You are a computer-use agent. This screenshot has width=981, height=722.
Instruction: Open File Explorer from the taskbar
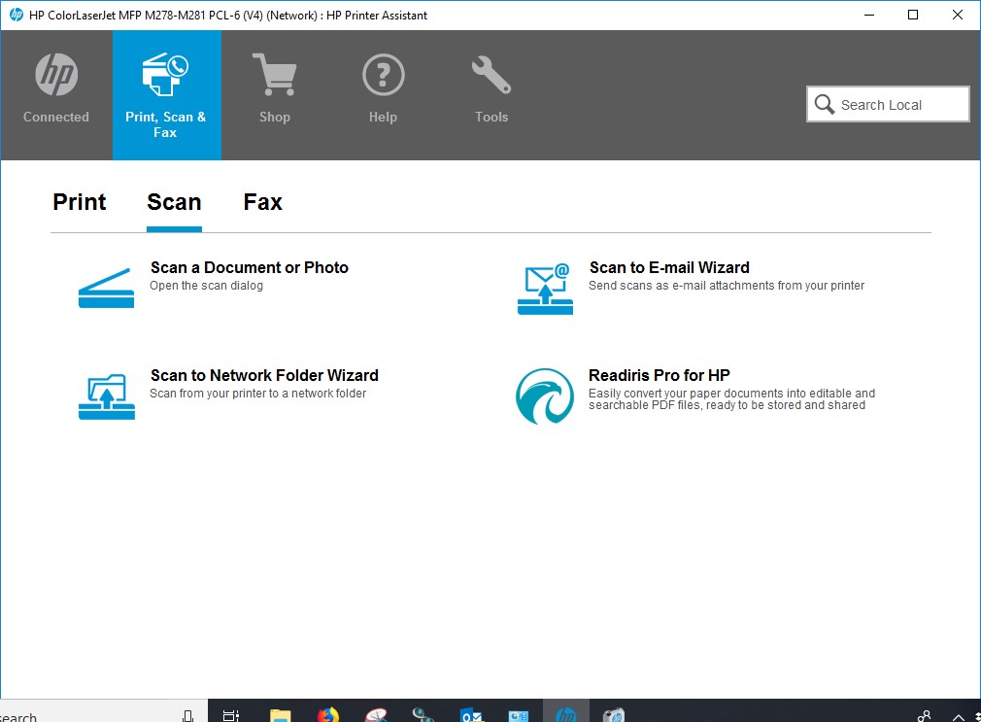(x=280, y=715)
